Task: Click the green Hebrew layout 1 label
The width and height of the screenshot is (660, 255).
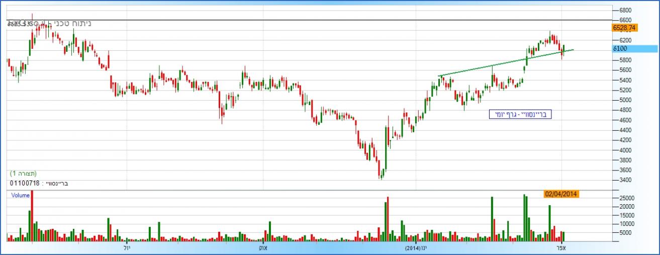Action: tap(23, 174)
